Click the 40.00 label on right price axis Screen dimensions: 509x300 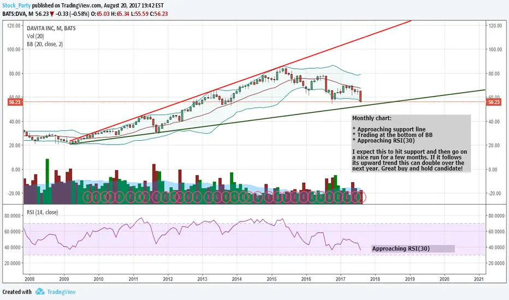(495, 122)
